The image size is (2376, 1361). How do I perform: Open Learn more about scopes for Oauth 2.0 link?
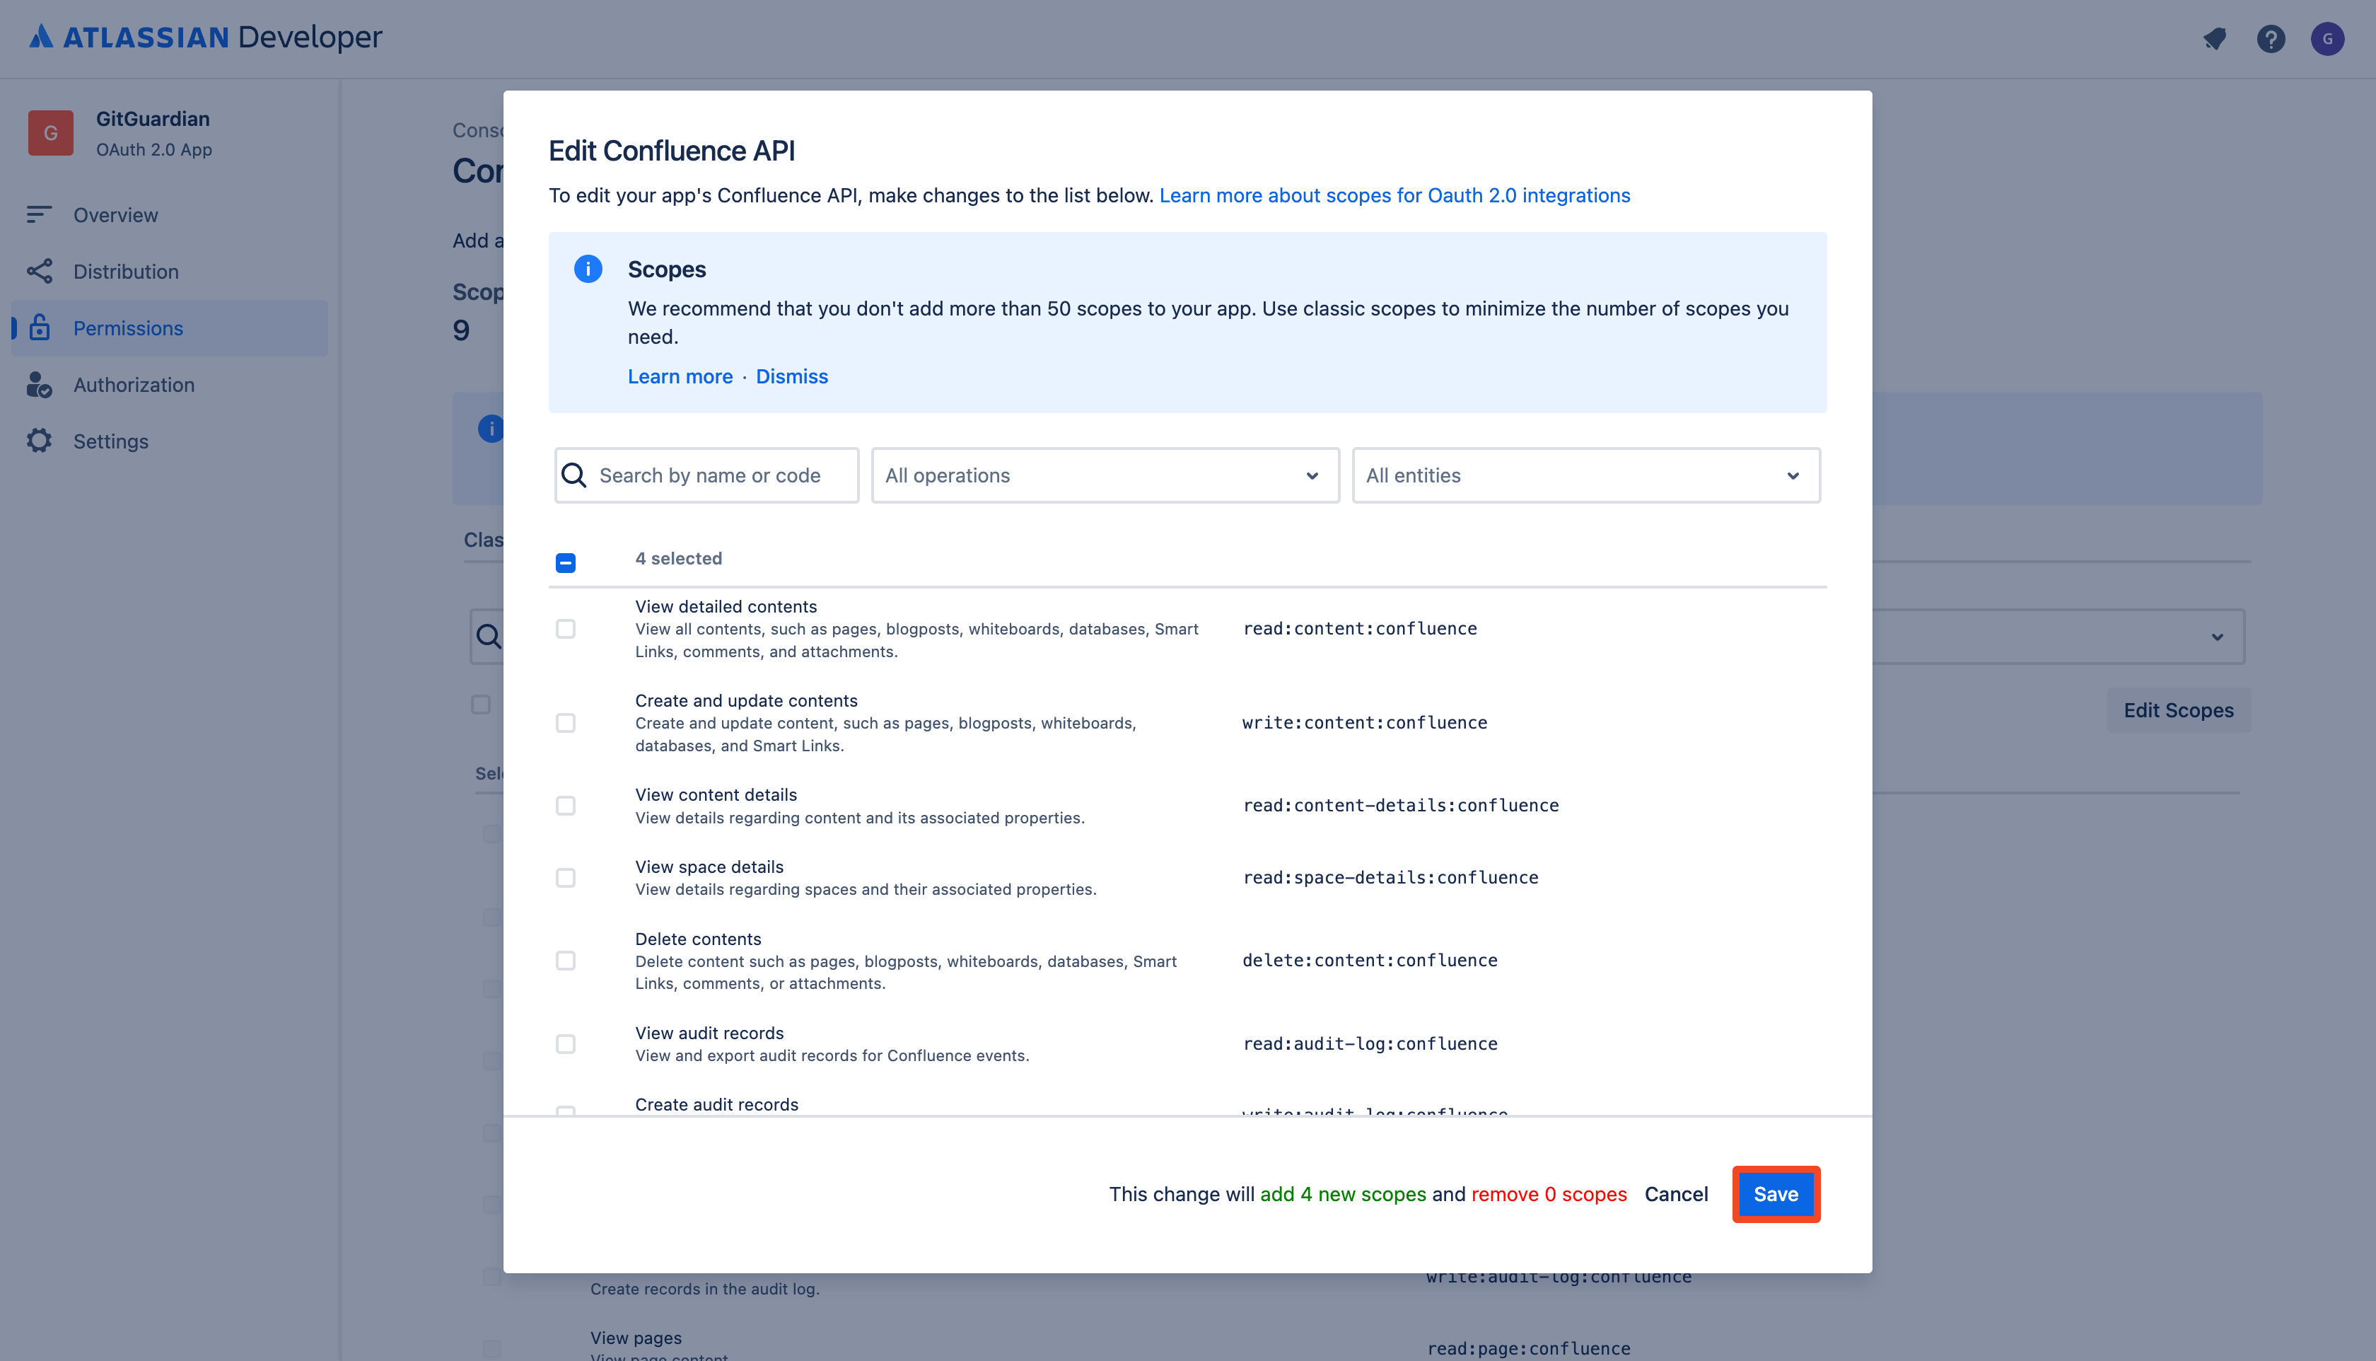[1394, 195]
